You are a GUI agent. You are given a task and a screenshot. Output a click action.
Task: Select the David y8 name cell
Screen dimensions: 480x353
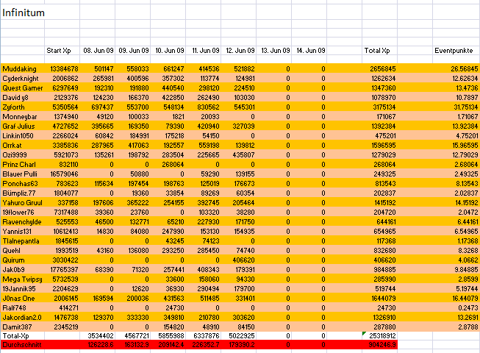tap(23, 97)
